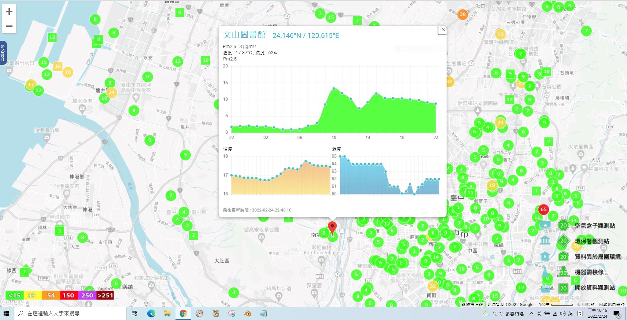Click the circle 20 空氣盒子觀測點 legend icon
Image resolution: width=627 pixels, height=320 pixels.
[563, 226]
